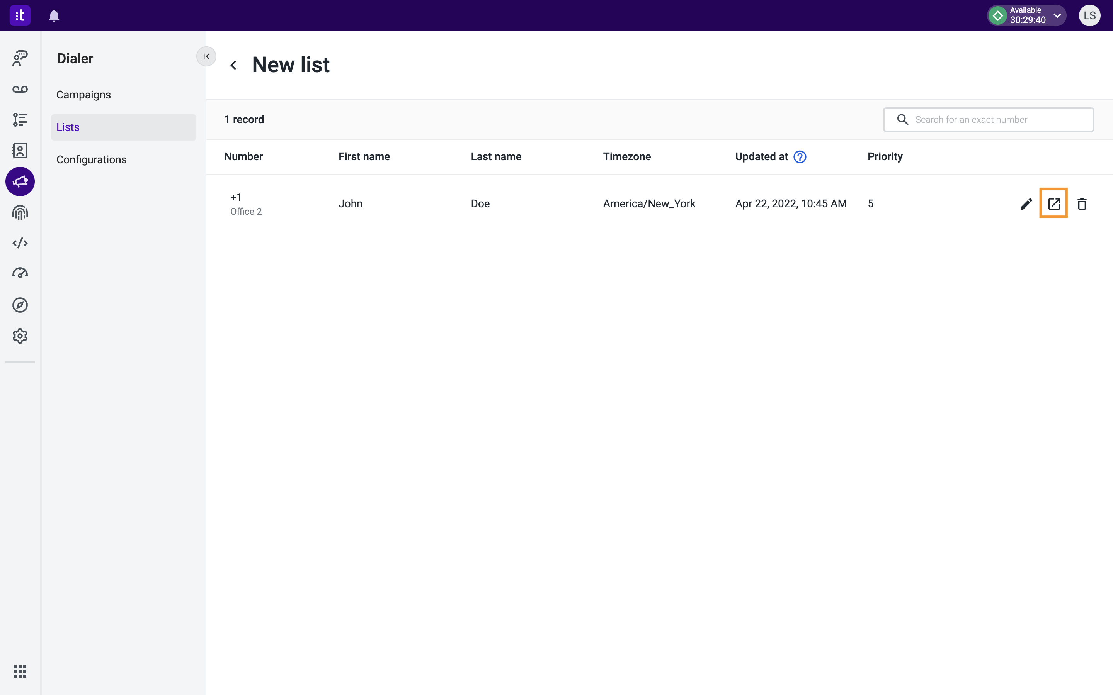
Task: Open the voicemail icon in the sidebar
Action: [20, 89]
